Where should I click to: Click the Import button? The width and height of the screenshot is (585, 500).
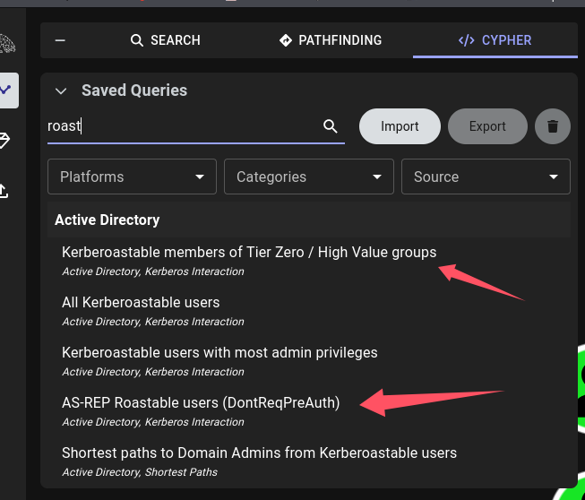coord(400,126)
